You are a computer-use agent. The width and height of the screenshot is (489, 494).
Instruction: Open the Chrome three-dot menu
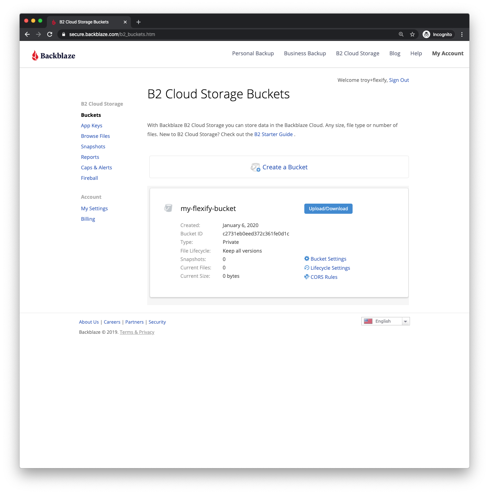coord(462,34)
